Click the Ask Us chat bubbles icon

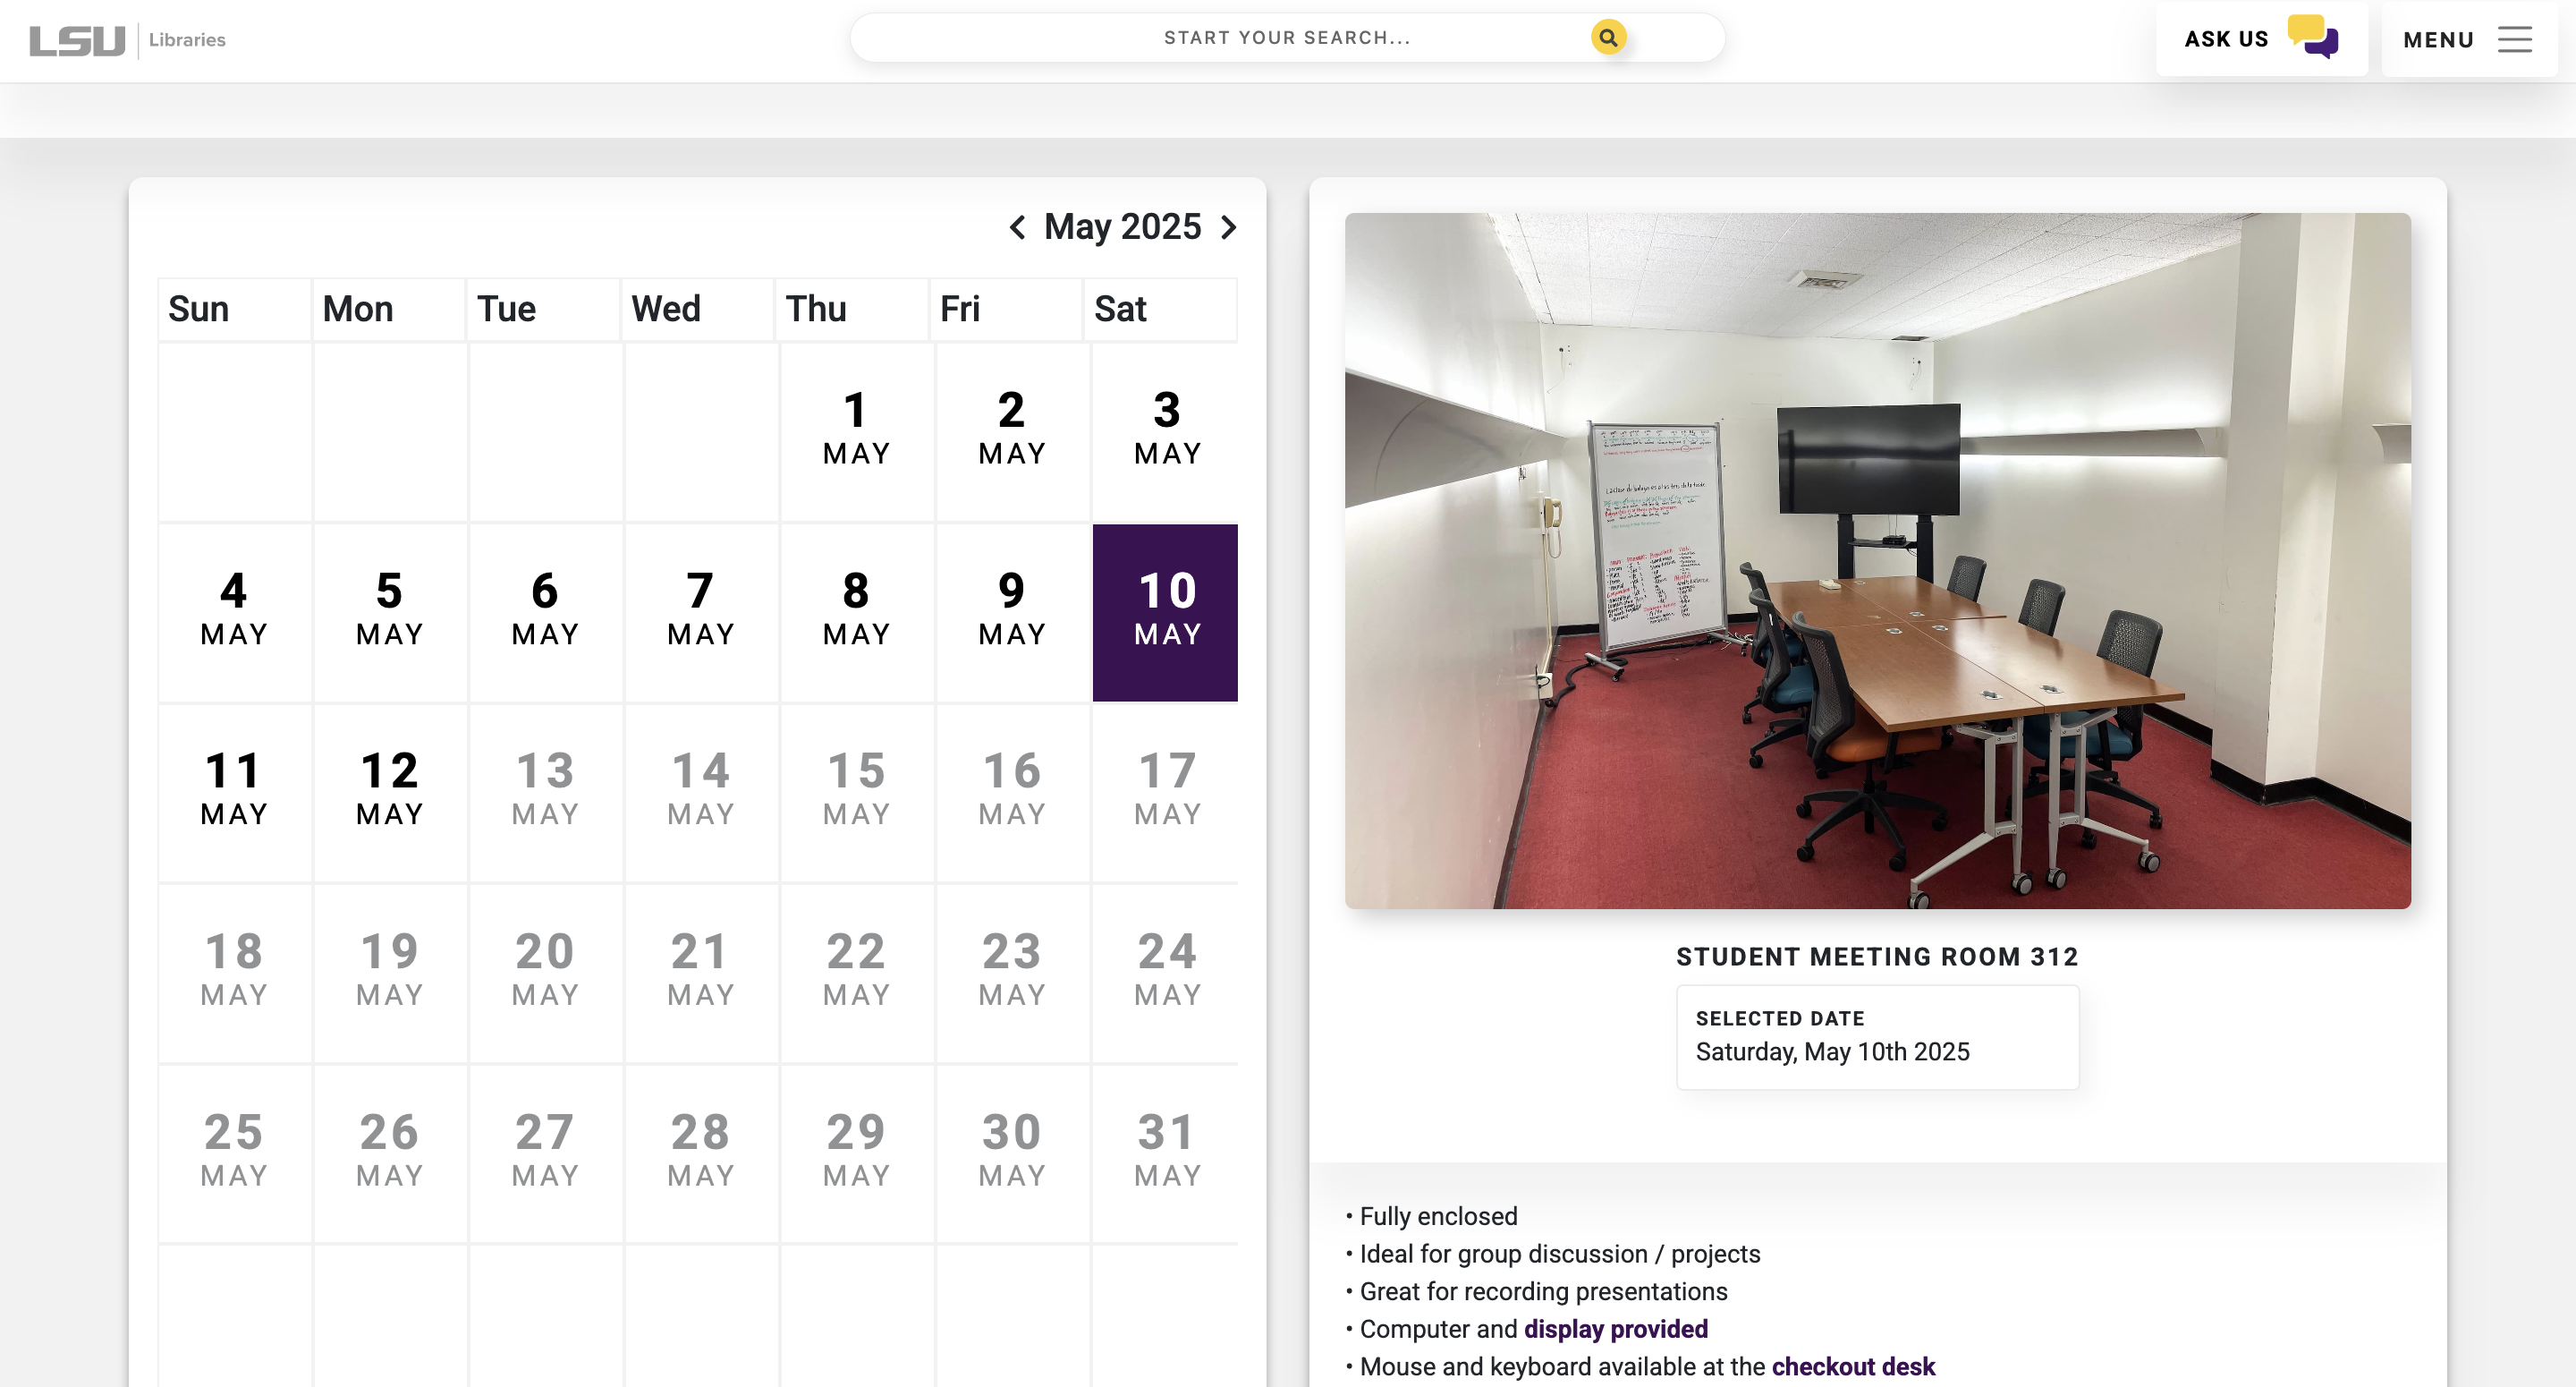click(2313, 38)
